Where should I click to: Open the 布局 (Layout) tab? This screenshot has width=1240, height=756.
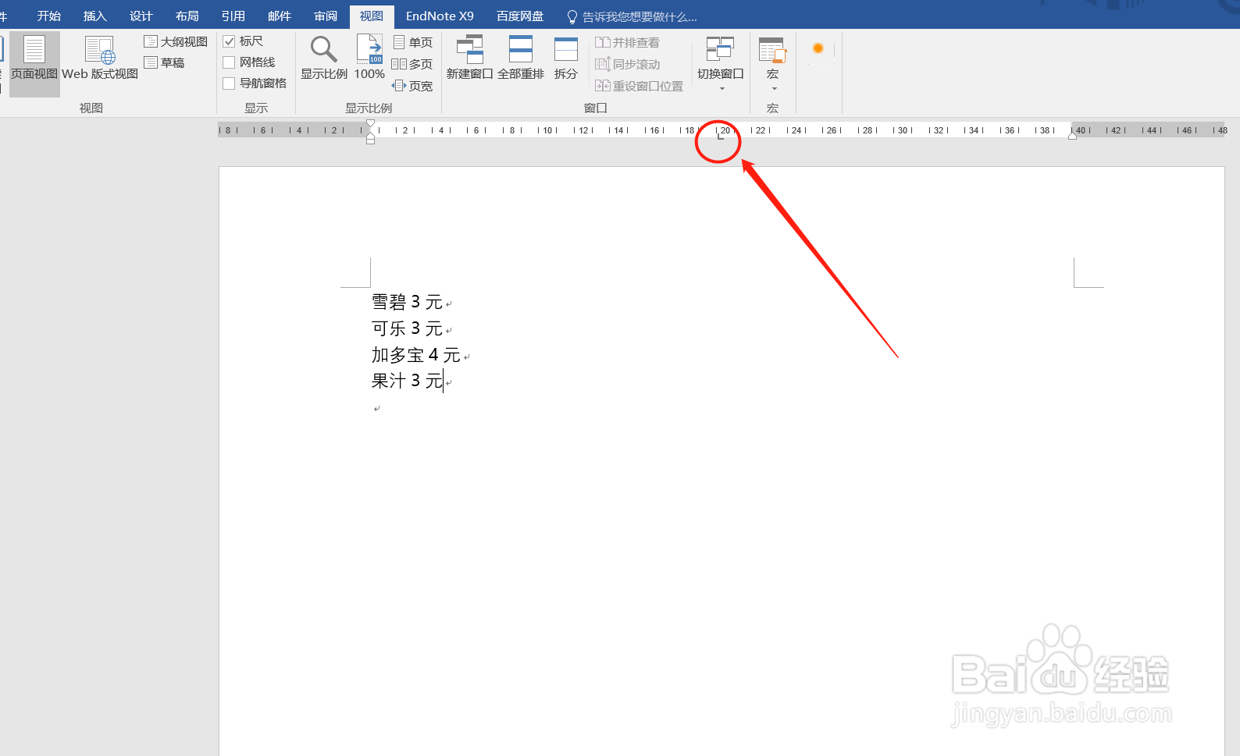coord(187,16)
